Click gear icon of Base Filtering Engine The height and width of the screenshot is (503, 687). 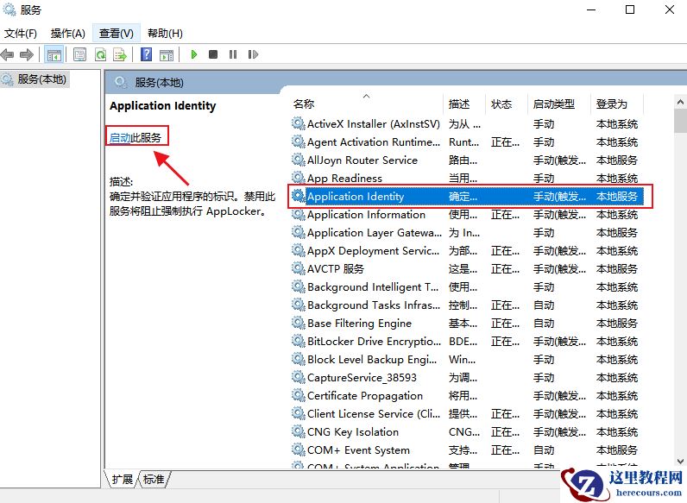pyautogui.click(x=299, y=323)
